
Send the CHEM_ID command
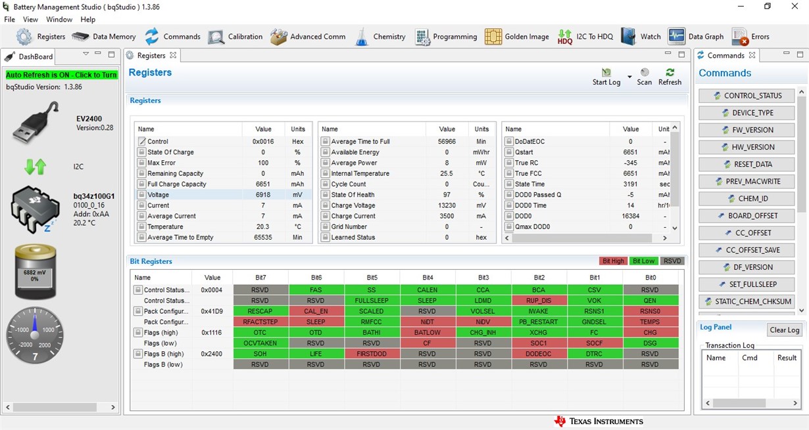[x=747, y=198]
